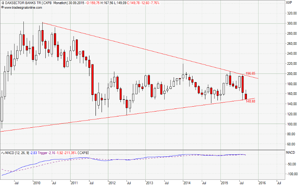Click the 2012 year marker on time axis

[112, 183]
